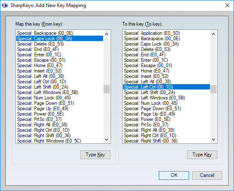234x191 pixels.
Task: Click the SharpKeys title bar app icon
Action: tap(5, 5)
